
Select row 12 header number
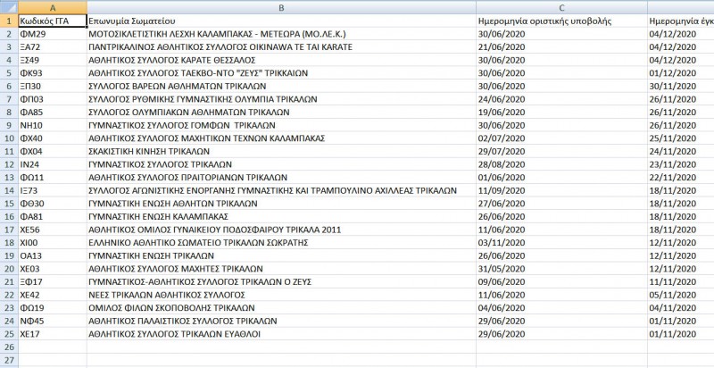point(7,163)
